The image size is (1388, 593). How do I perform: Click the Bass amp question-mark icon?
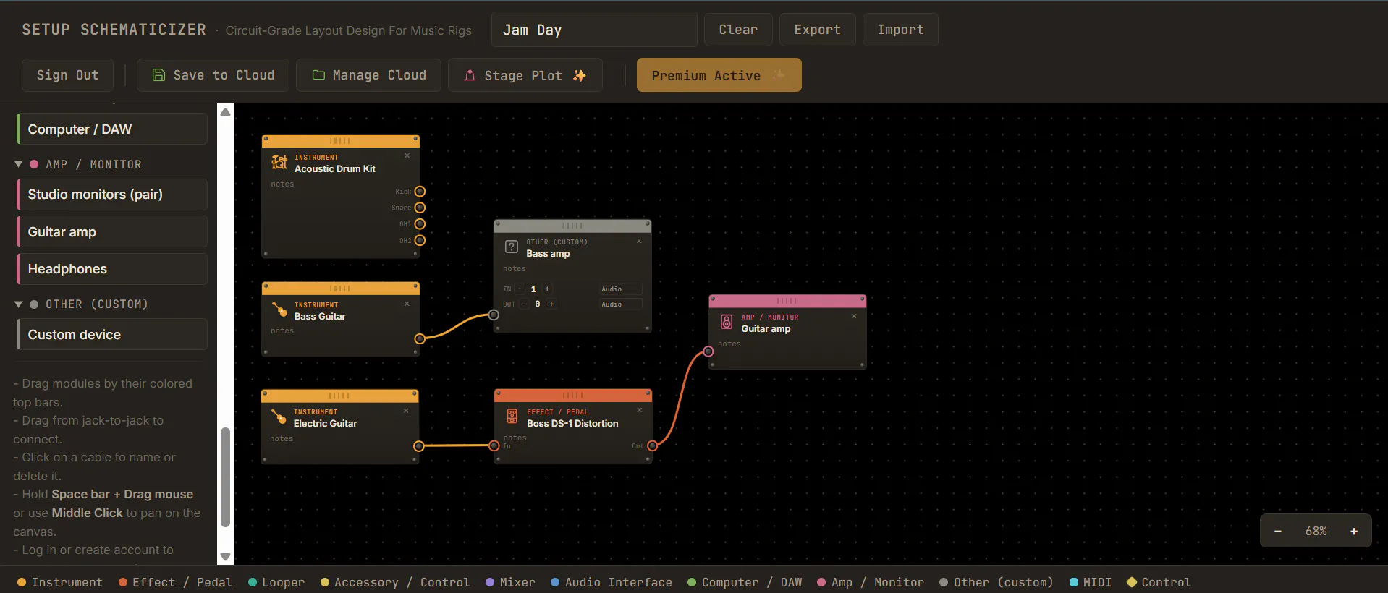tap(512, 247)
